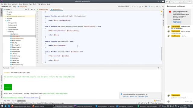Click the run play icon in toolbar

pyautogui.click(x=132, y=7)
